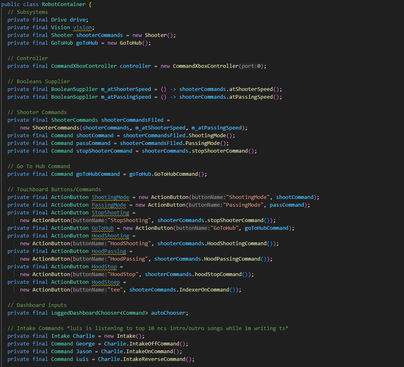Click the underlined ShootingMode ActionButton variable
The height and width of the screenshot is (367, 404).
click(x=110, y=197)
